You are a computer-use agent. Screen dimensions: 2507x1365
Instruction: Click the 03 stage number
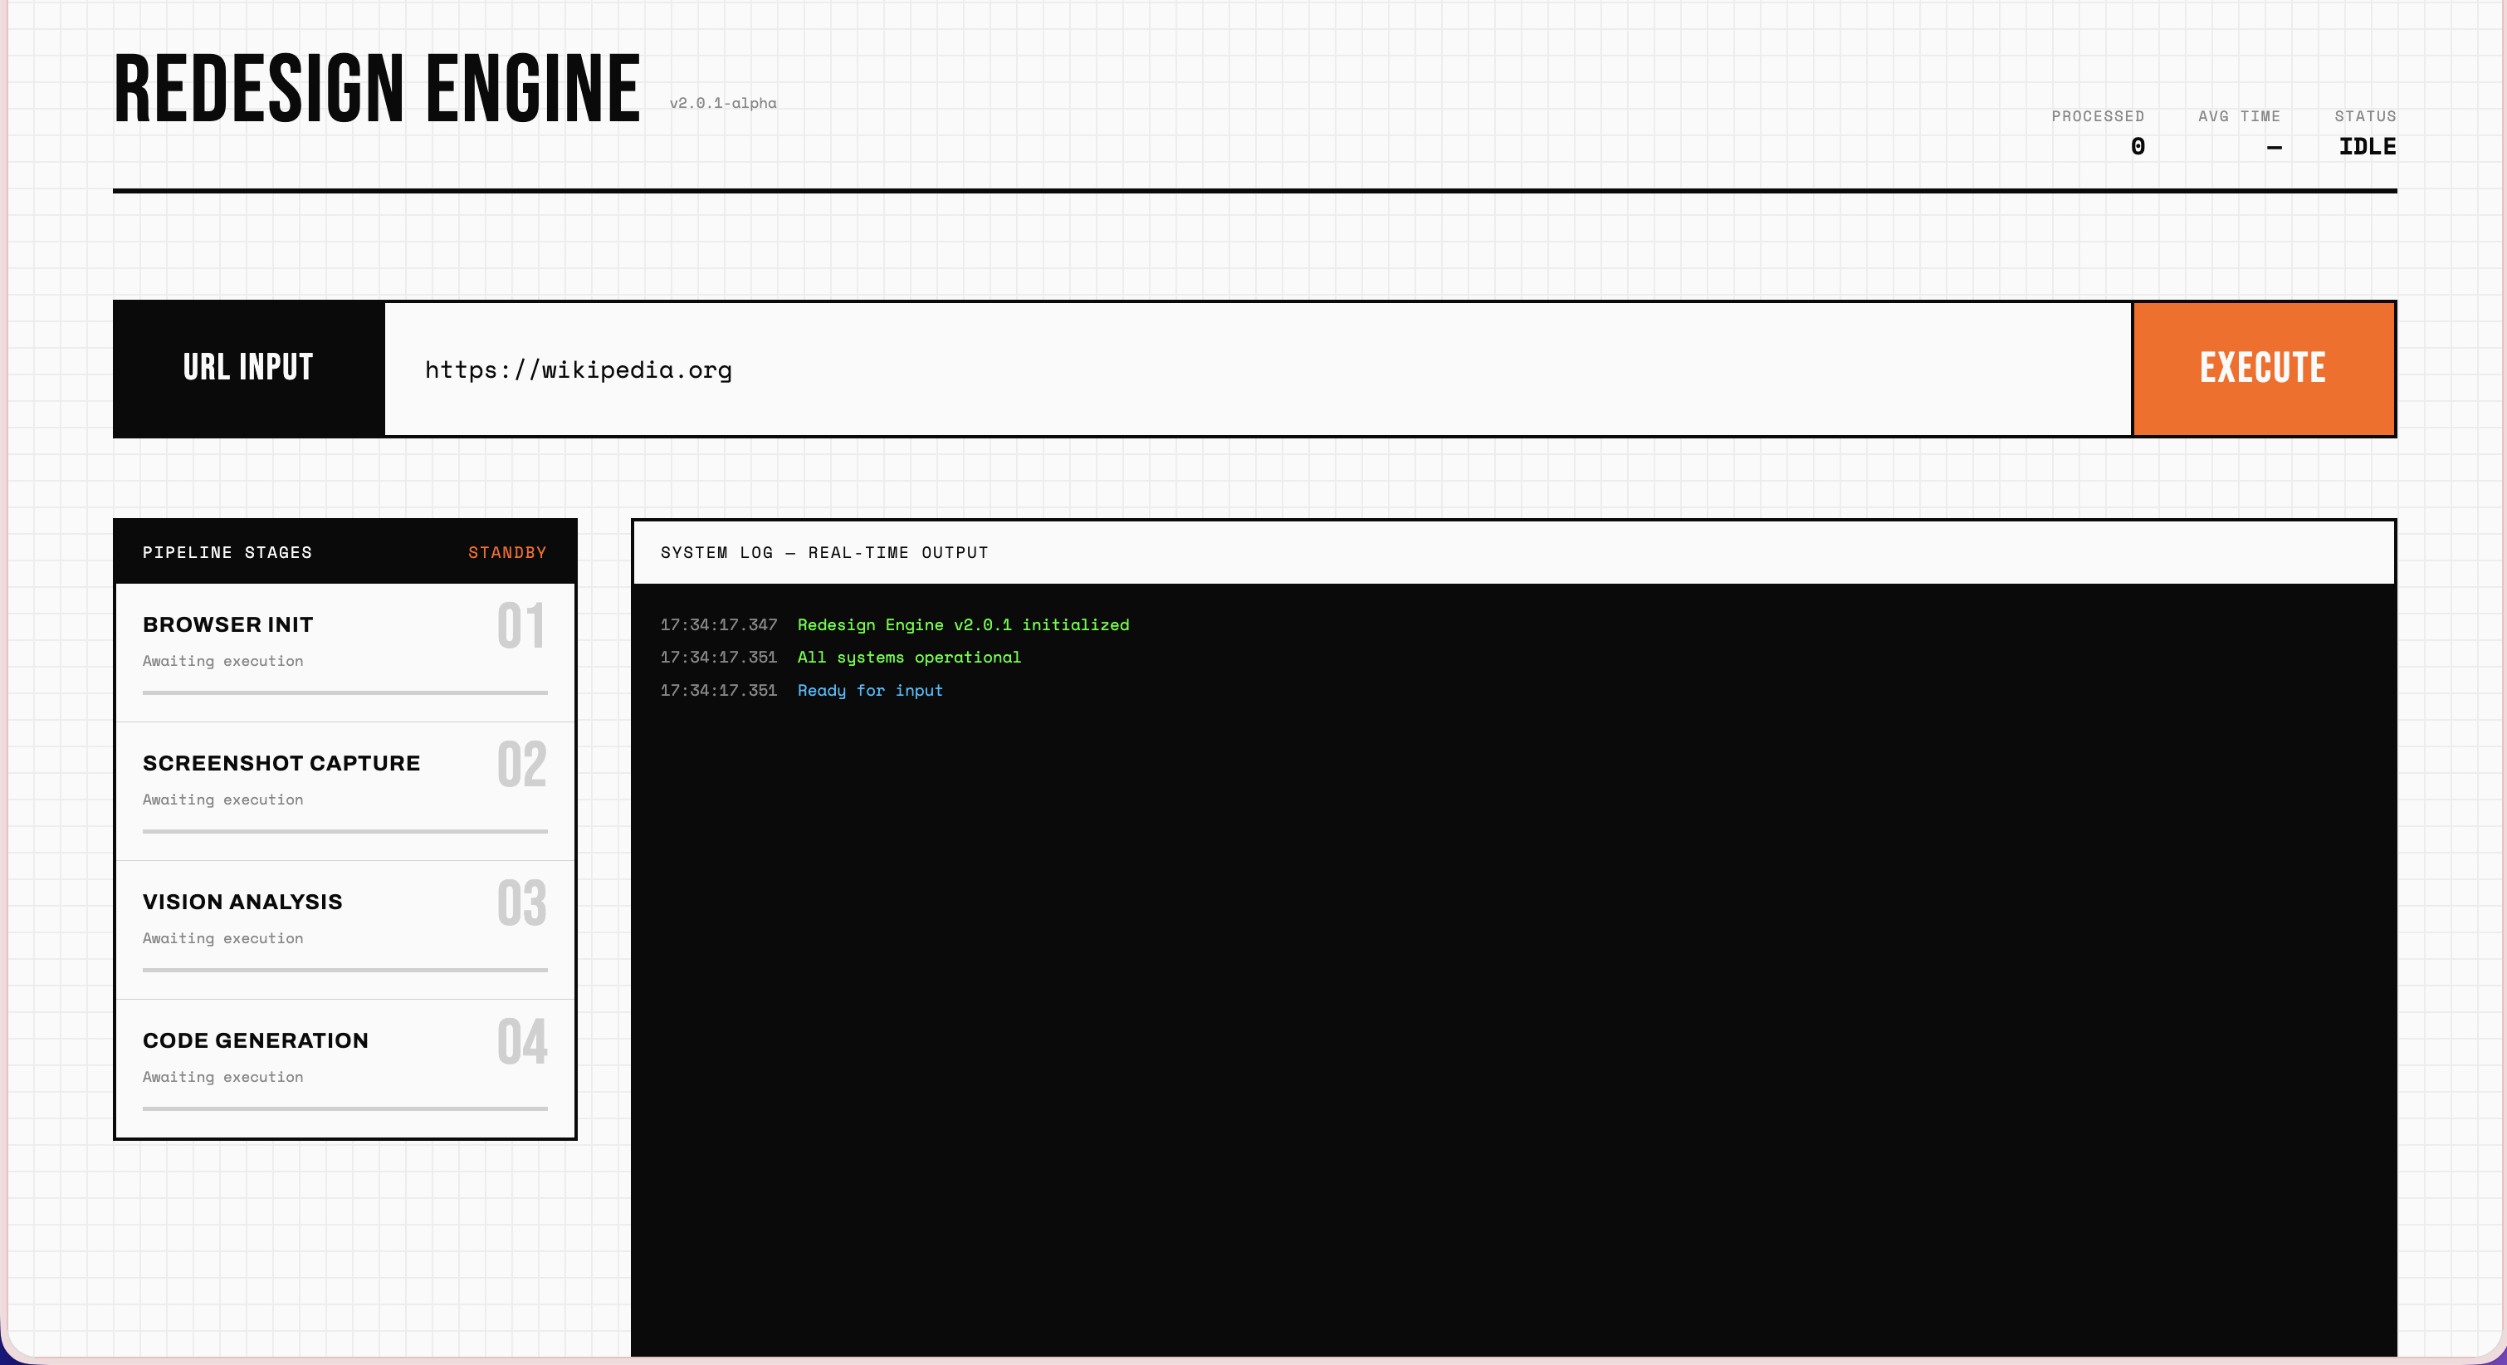tap(520, 903)
